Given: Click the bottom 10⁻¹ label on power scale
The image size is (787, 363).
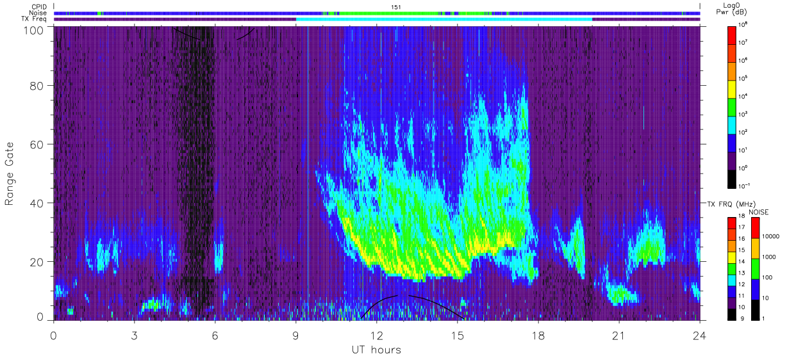Looking at the screenshot, I should pyautogui.click(x=743, y=184).
